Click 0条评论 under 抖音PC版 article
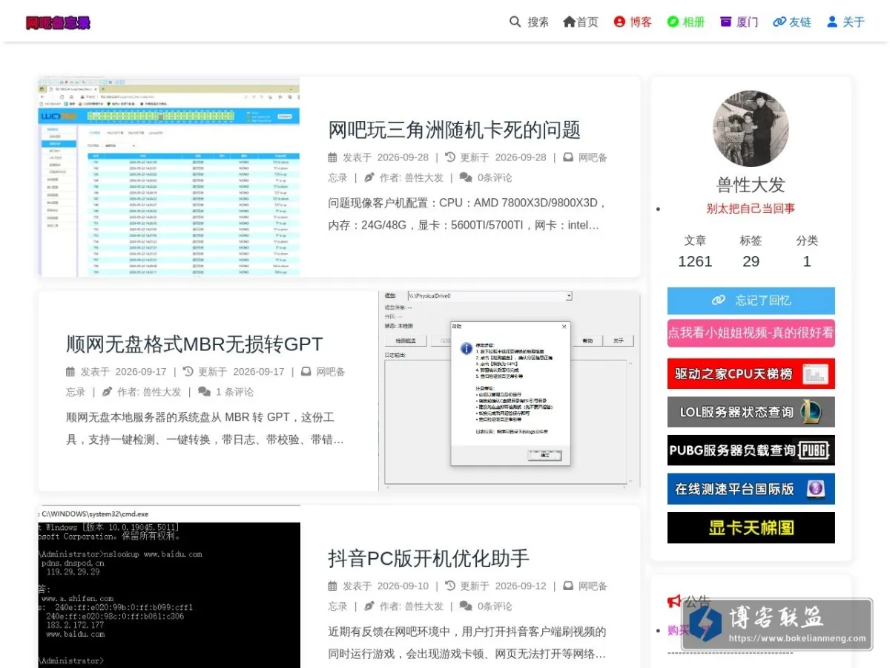 pyautogui.click(x=495, y=606)
